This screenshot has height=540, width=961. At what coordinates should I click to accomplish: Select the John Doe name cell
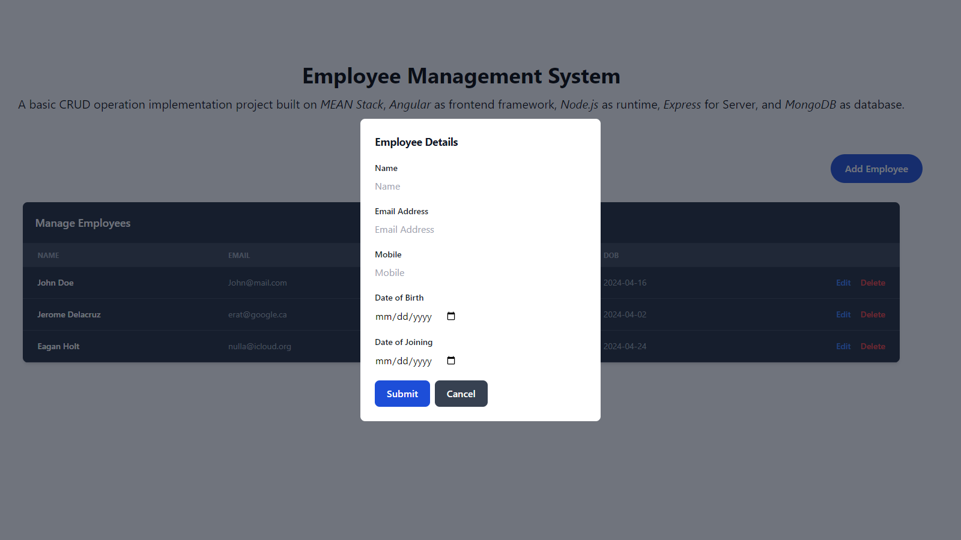55,283
